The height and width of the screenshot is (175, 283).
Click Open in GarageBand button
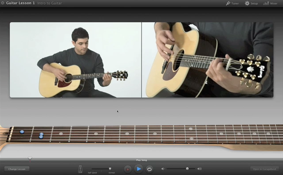point(264,169)
